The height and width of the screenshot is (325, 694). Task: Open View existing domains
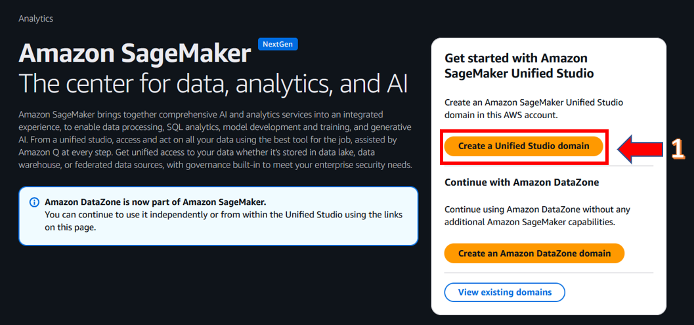[504, 292]
